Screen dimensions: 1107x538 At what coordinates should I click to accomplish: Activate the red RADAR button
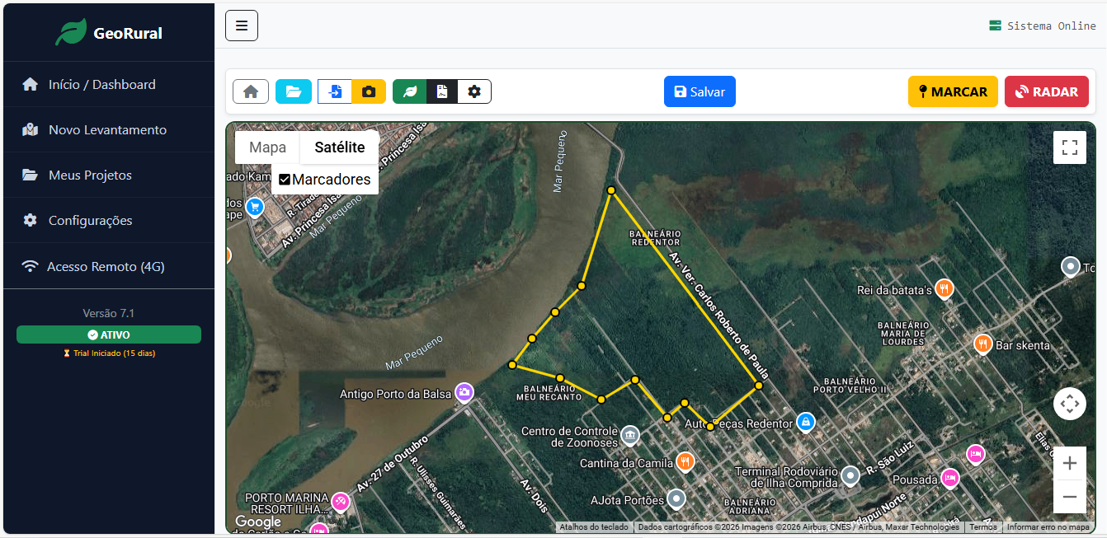coord(1047,91)
